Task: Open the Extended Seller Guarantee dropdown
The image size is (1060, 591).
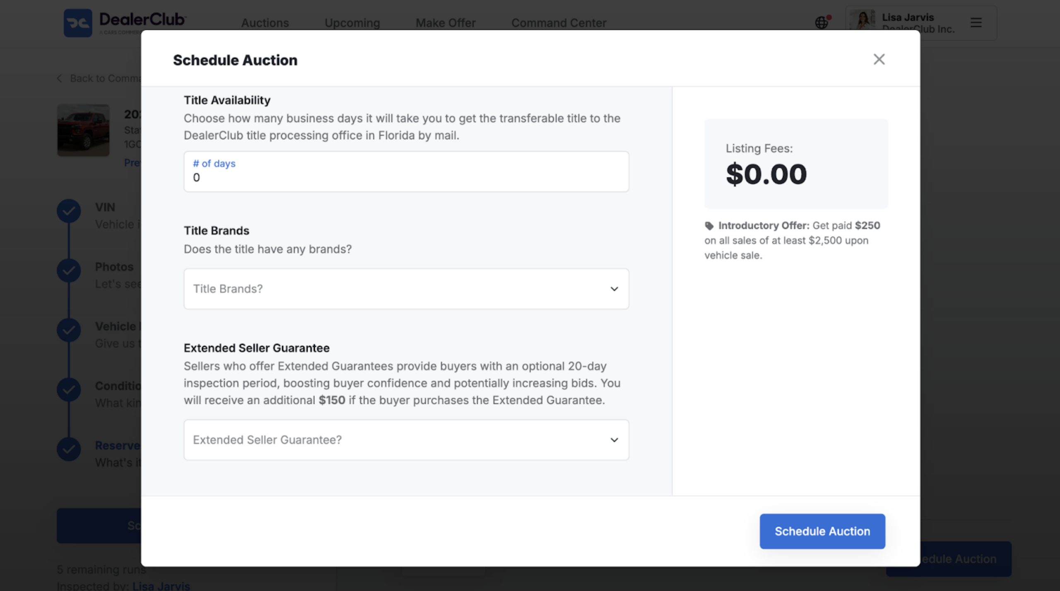Action: point(406,440)
